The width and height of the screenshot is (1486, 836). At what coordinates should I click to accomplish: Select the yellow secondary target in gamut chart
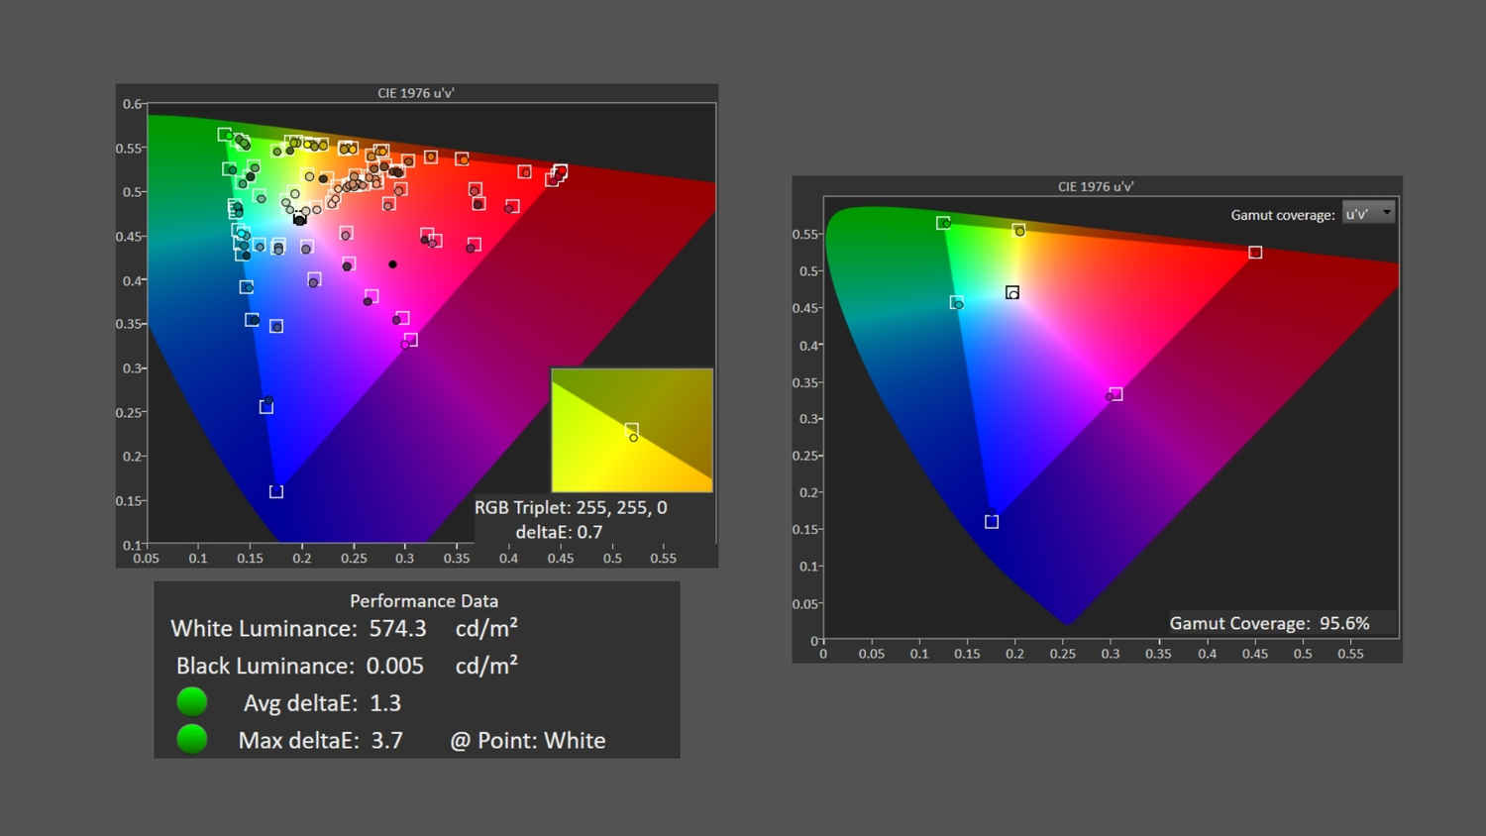pyautogui.click(x=1018, y=230)
